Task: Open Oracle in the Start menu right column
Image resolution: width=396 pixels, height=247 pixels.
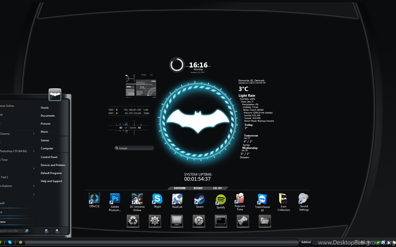Action: pyautogui.click(x=45, y=108)
